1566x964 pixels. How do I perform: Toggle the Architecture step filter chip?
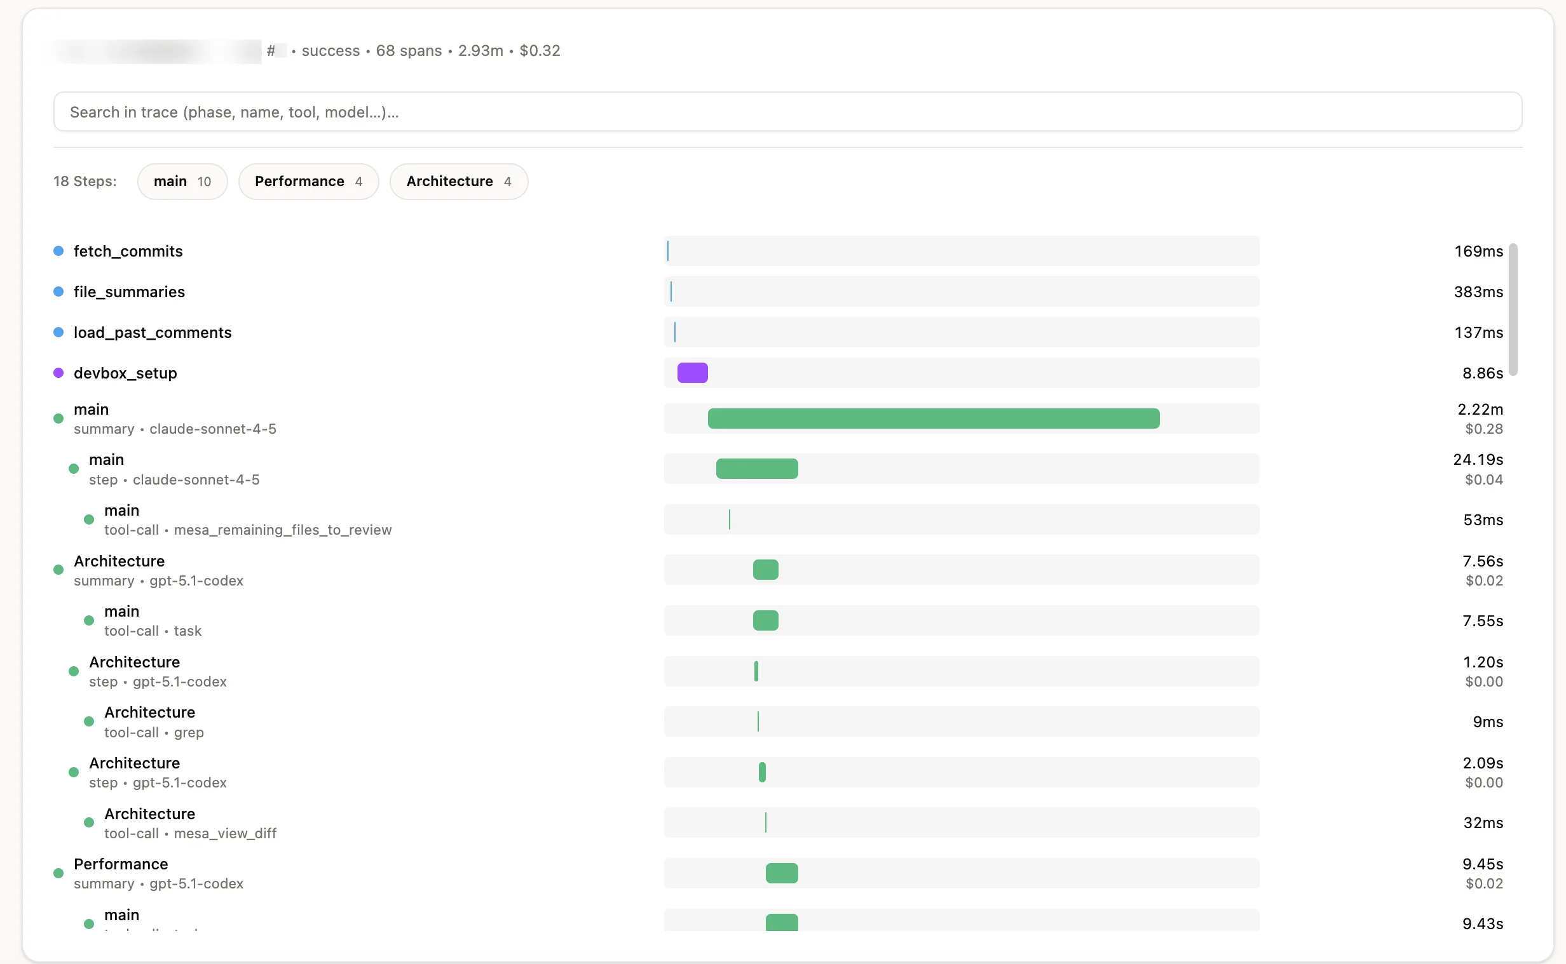coord(458,182)
